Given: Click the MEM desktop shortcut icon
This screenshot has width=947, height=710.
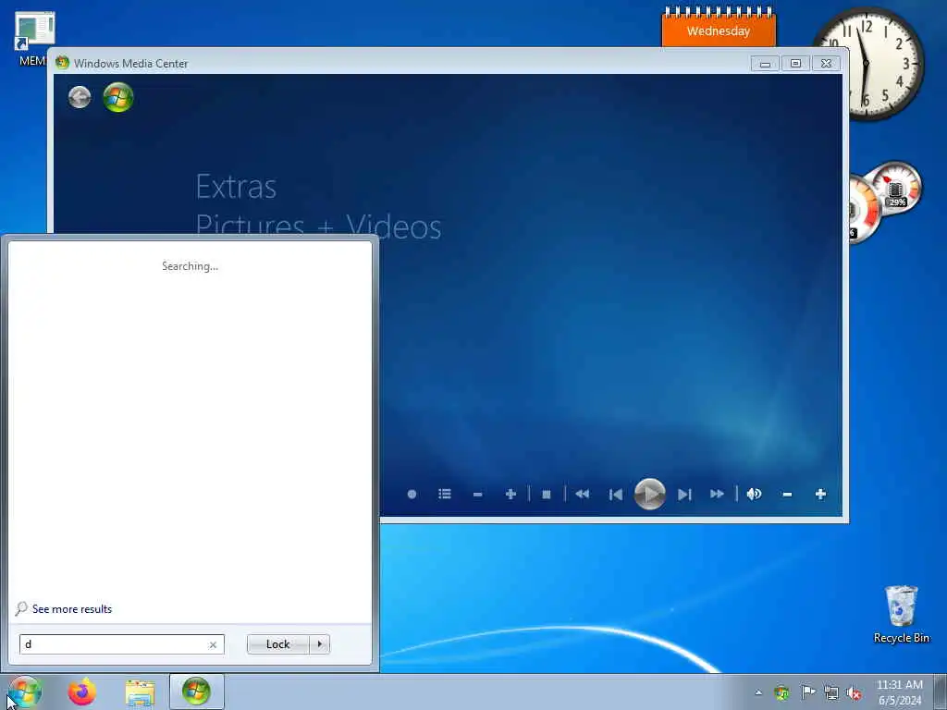Looking at the screenshot, I should click(32, 39).
